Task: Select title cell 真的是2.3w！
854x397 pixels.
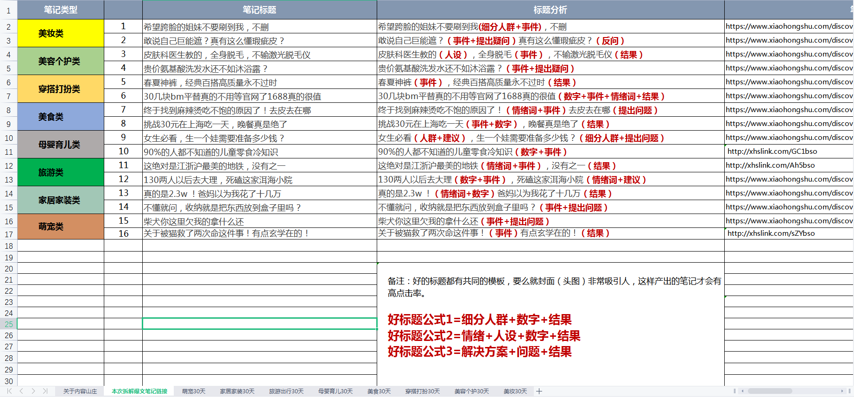Action: 259,194
